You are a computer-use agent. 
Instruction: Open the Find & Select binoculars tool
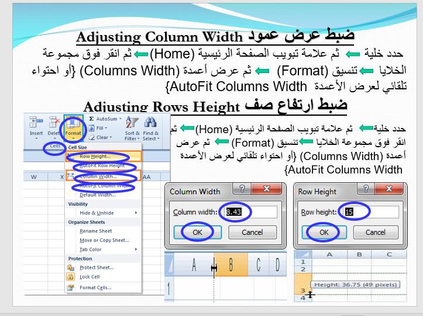point(151,128)
